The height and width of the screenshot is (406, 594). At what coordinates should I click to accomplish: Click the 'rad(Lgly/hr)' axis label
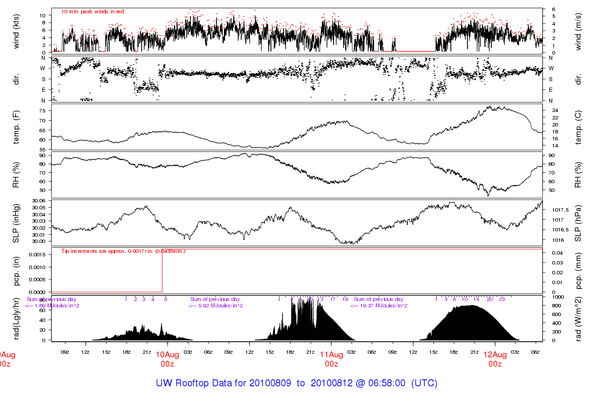(16, 318)
